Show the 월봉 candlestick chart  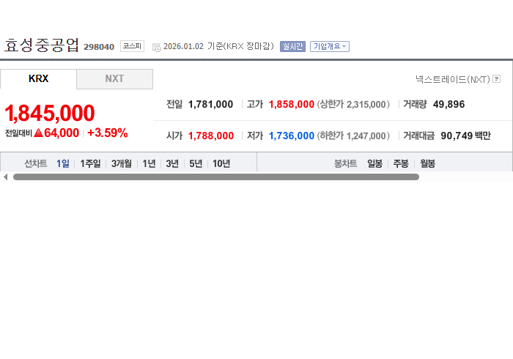(427, 163)
